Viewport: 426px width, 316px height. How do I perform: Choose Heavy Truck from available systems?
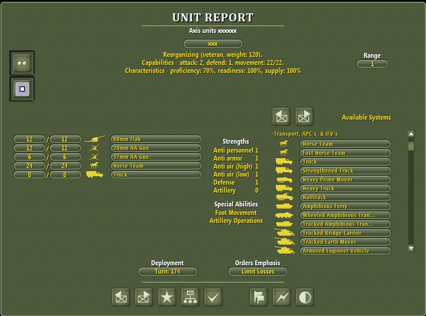346,188
